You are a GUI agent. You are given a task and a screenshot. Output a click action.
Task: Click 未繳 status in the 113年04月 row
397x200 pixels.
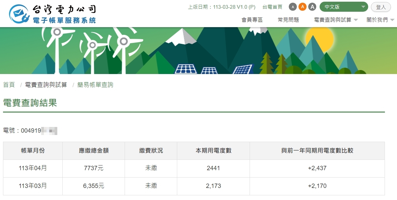[151, 168]
